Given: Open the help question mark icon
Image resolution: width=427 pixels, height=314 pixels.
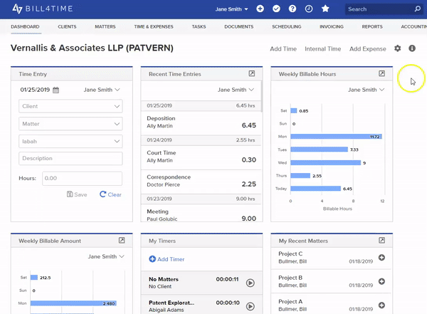Looking at the screenshot, I should (292, 9).
